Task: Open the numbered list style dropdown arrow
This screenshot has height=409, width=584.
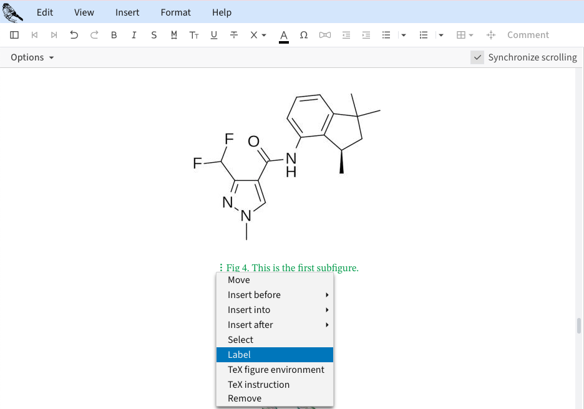Action: click(441, 35)
